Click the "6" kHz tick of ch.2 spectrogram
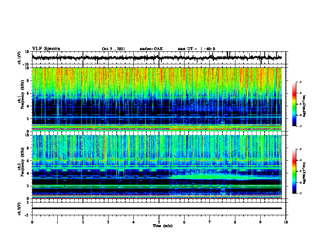 click(28, 161)
